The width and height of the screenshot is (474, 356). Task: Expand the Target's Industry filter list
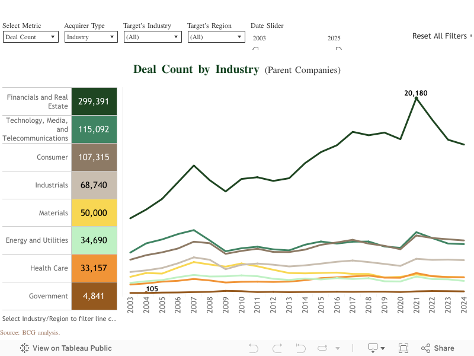pos(151,37)
